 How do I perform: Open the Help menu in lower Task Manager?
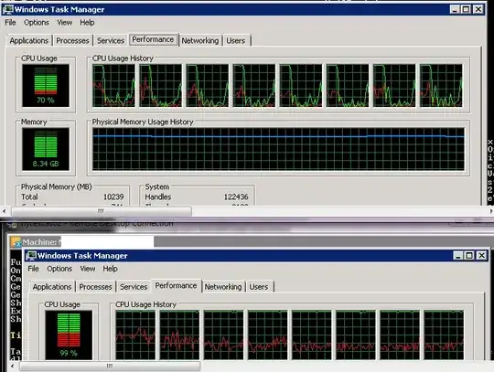111,269
